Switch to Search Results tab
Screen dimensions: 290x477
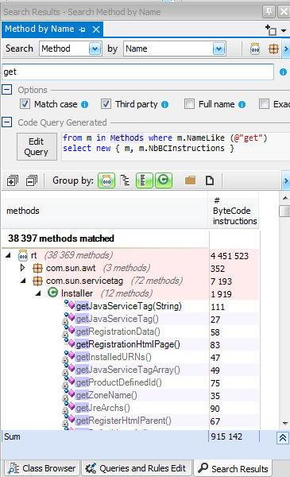click(x=234, y=468)
